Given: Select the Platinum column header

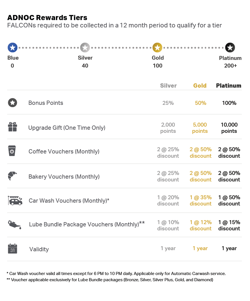Looking at the screenshot, I should tap(229, 86).
